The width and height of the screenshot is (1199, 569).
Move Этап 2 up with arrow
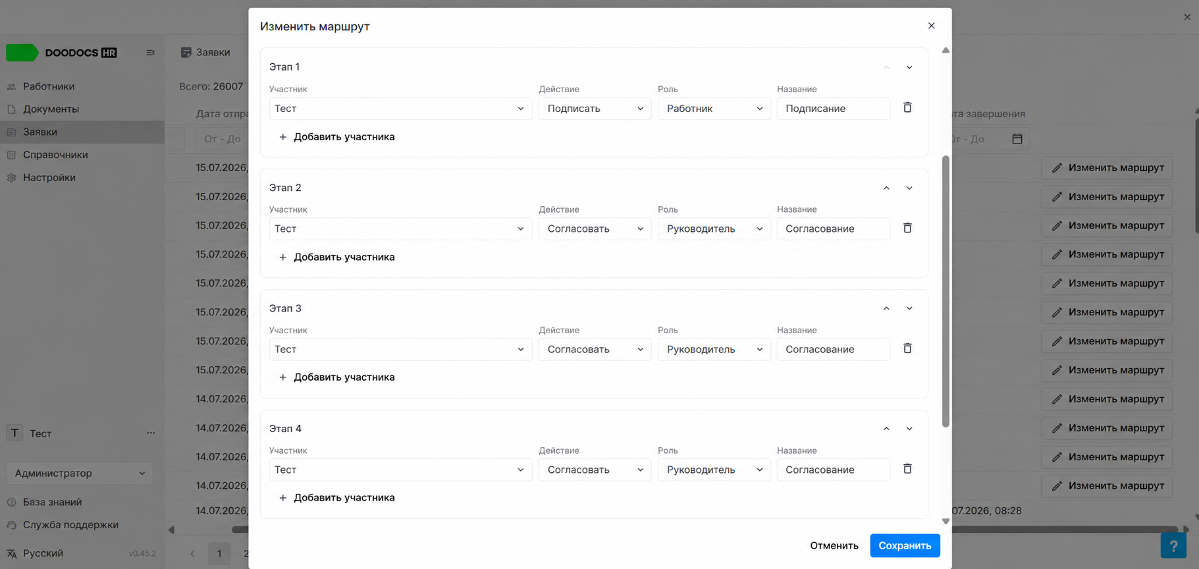click(x=886, y=188)
